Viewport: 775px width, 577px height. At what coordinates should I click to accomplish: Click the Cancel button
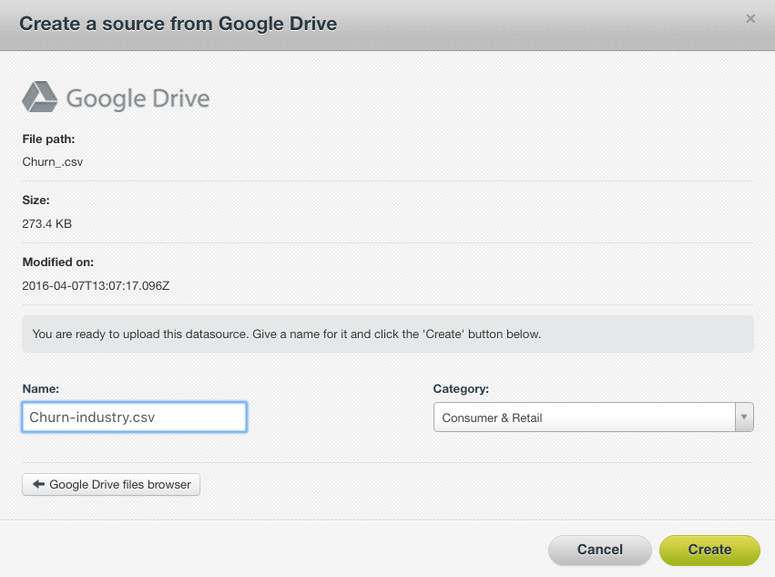pos(599,550)
